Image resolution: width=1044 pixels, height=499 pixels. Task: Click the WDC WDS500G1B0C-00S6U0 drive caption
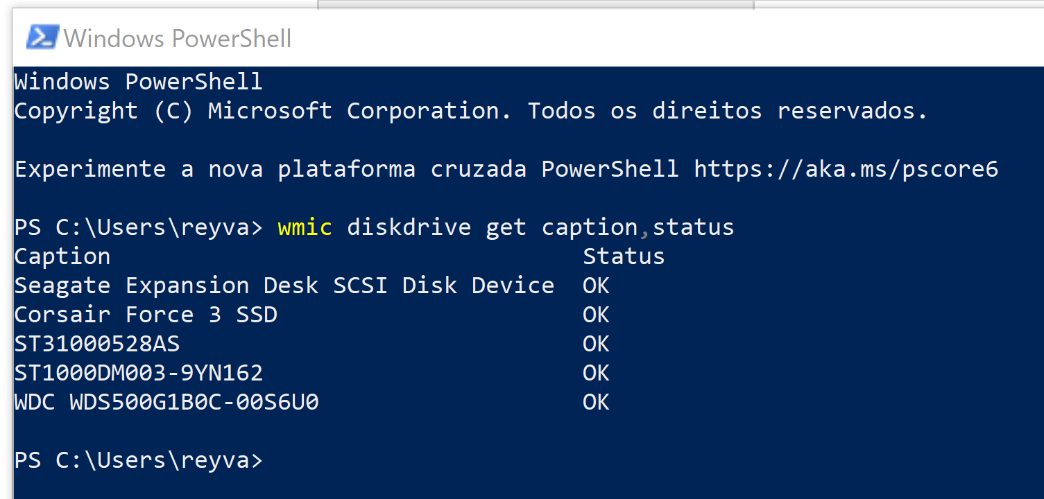click(x=166, y=402)
